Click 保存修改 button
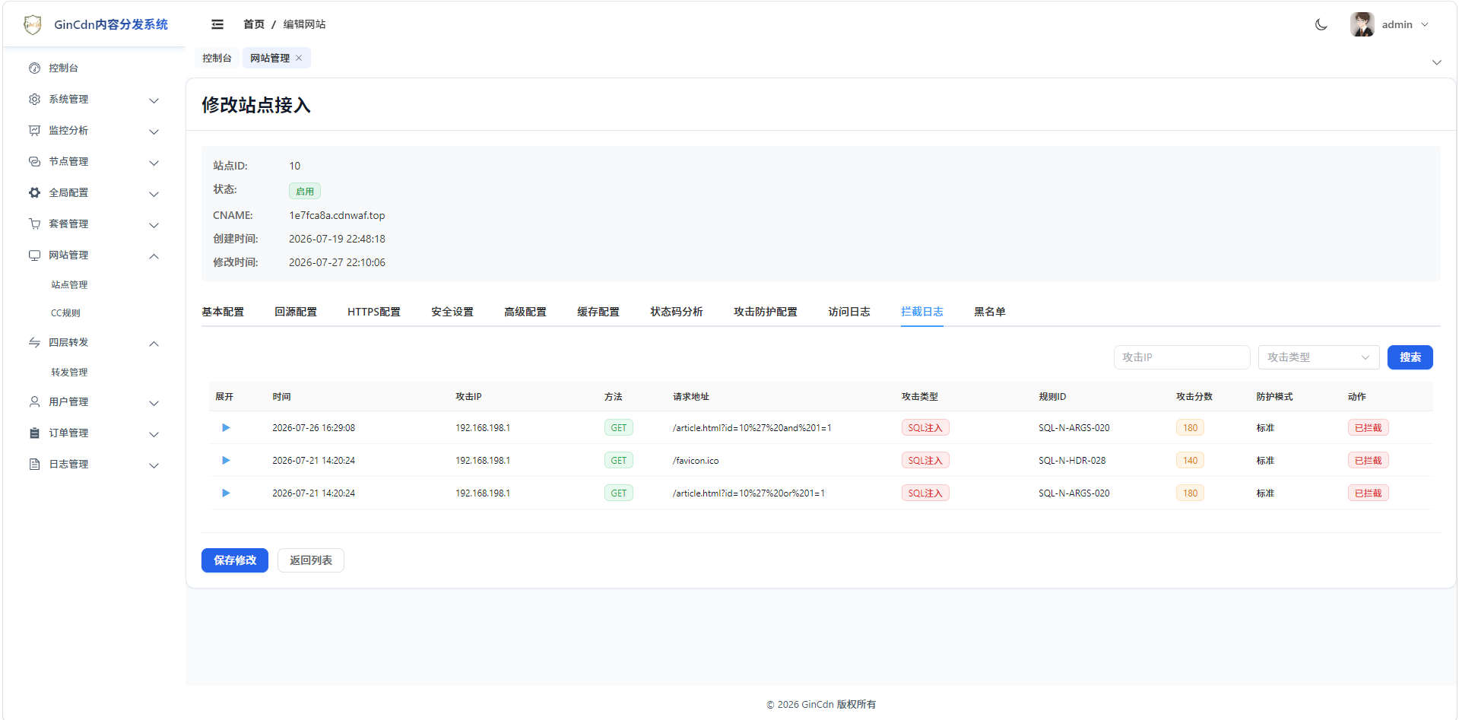Screen dimensions: 1459x720 235,560
